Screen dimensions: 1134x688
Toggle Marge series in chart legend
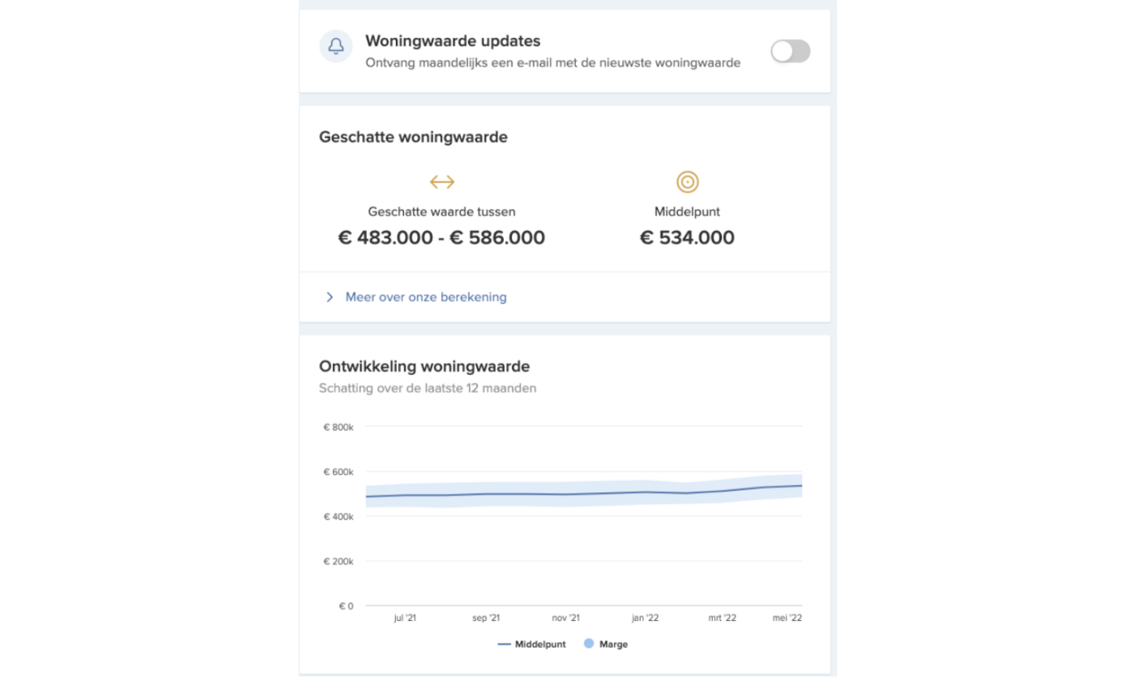pyautogui.click(x=606, y=644)
